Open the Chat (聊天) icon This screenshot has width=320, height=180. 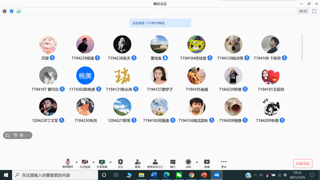tap(173, 163)
